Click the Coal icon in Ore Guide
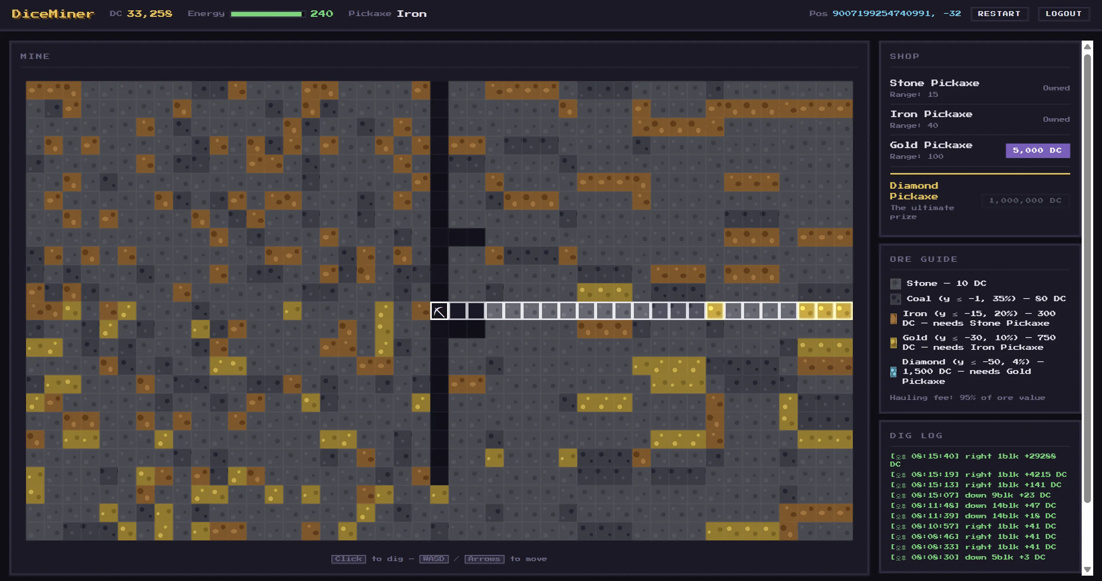1102x581 pixels. point(895,299)
